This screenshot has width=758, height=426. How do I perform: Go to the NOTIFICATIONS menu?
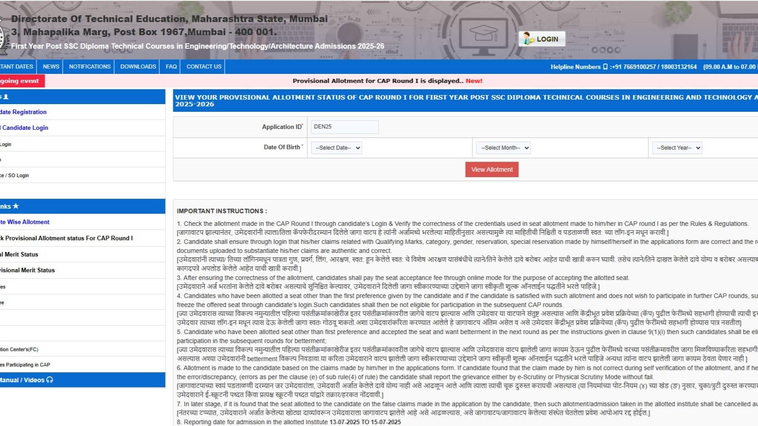[x=89, y=66]
